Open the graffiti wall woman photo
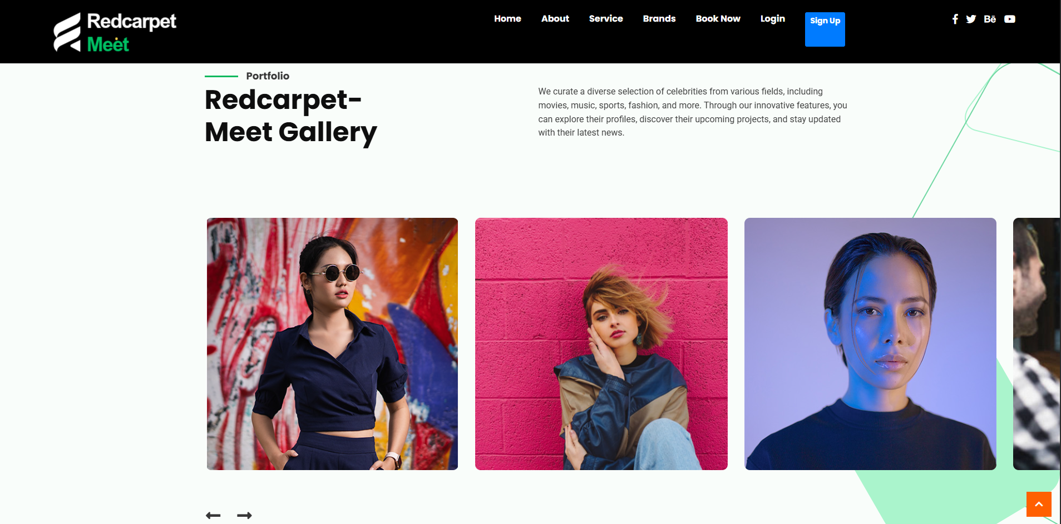The height and width of the screenshot is (524, 1061). point(332,344)
